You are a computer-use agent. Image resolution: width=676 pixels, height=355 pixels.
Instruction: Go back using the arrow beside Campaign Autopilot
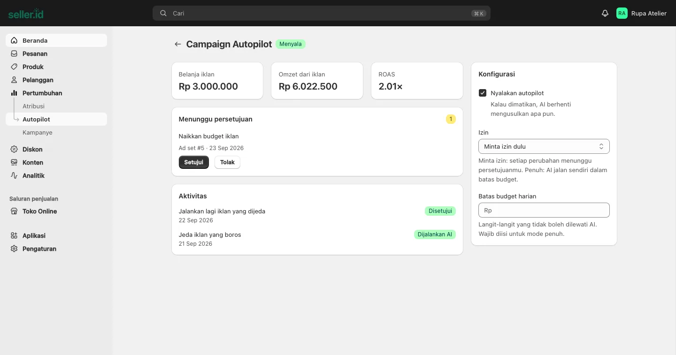coord(177,44)
